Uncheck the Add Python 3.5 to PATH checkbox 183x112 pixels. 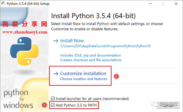[x=53, y=105]
